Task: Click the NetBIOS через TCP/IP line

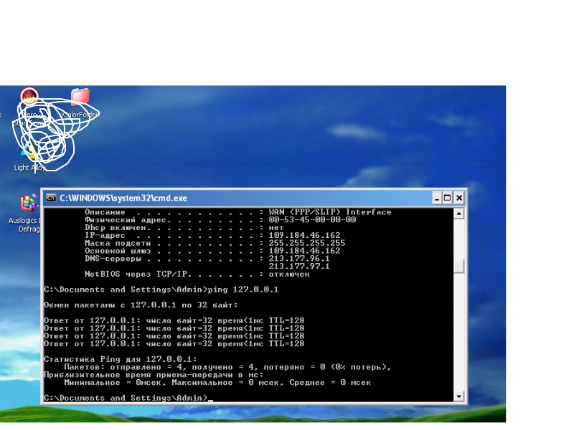Action: [x=197, y=274]
